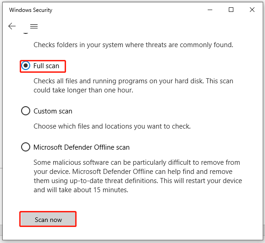Viewport: 265px width, 243px height.
Task: Maximize the Windows Security window
Action: [x=231, y=10]
